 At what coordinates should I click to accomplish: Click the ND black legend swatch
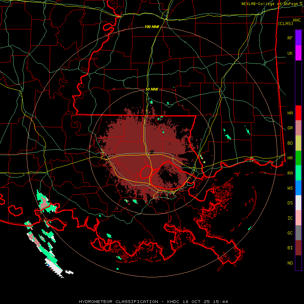pos(298,263)
